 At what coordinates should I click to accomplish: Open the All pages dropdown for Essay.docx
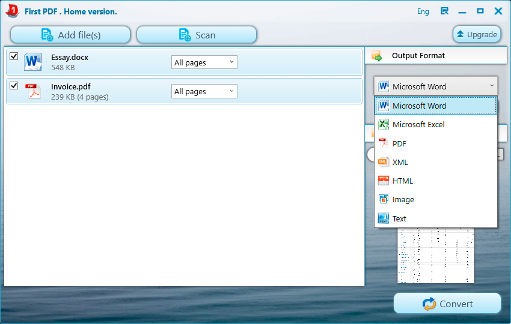pos(204,62)
